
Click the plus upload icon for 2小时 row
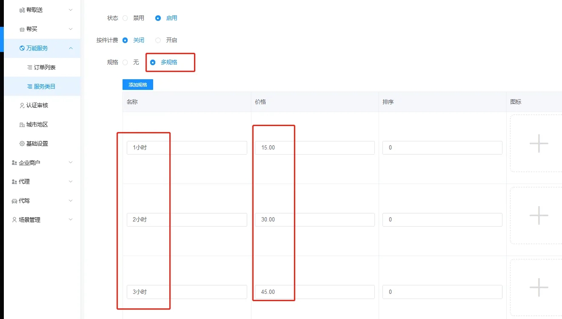(539, 216)
